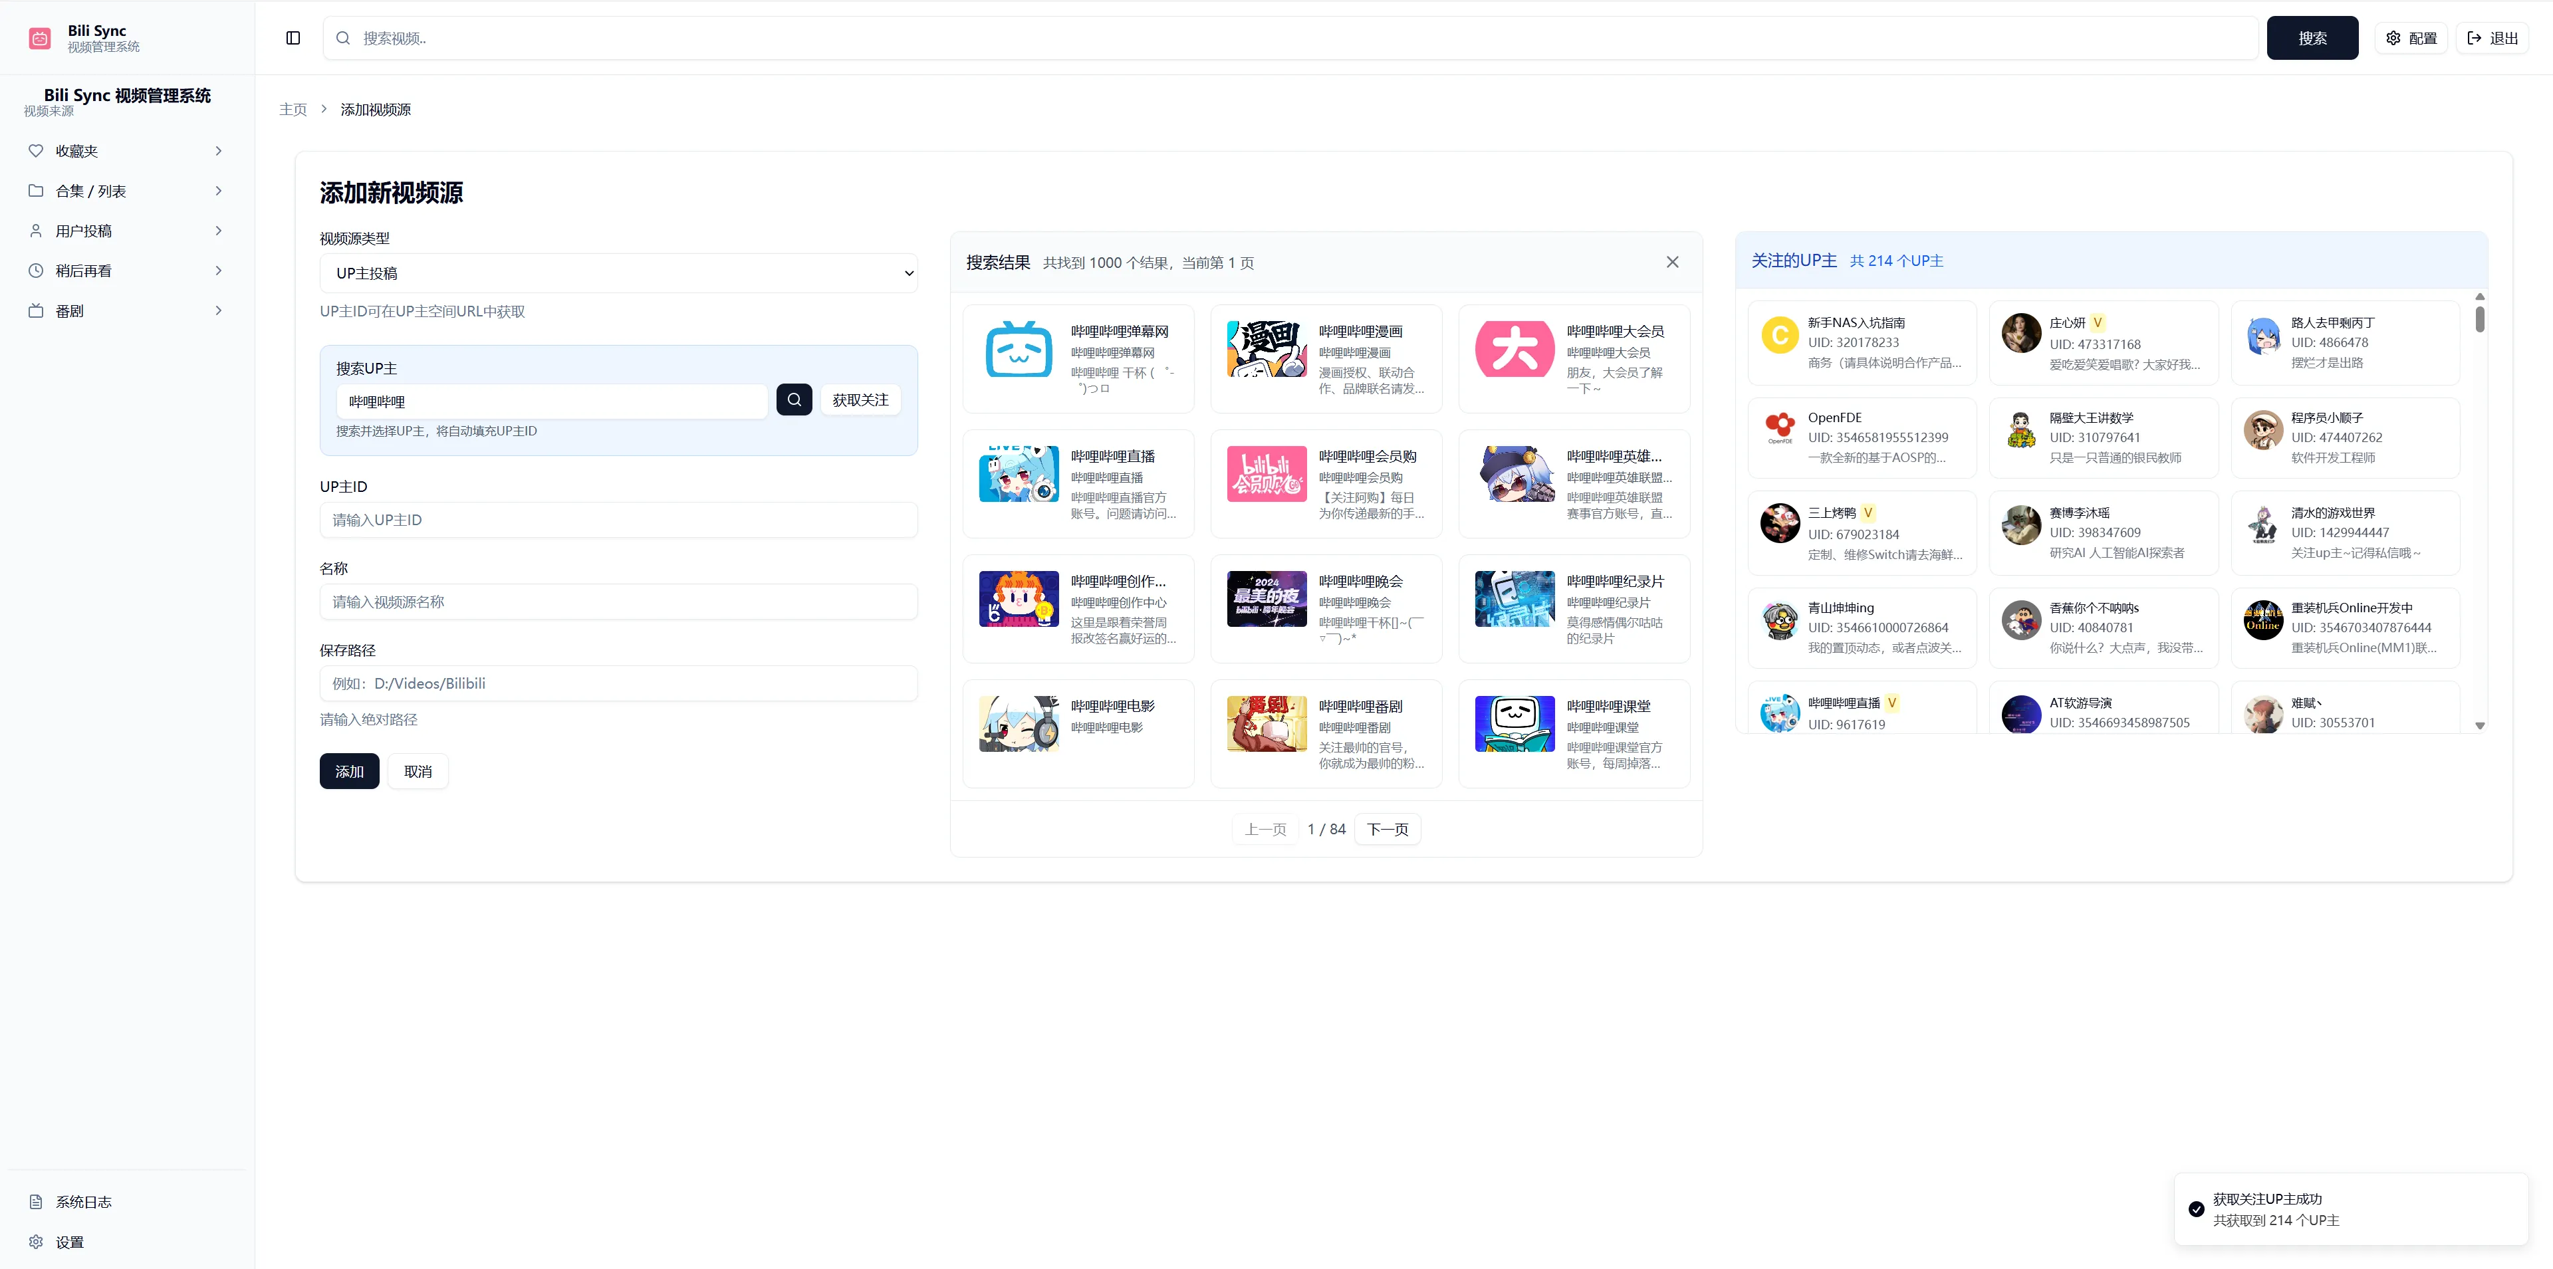Click the 保存路径 input field
The width and height of the screenshot is (2553, 1269).
[x=618, y=683]
